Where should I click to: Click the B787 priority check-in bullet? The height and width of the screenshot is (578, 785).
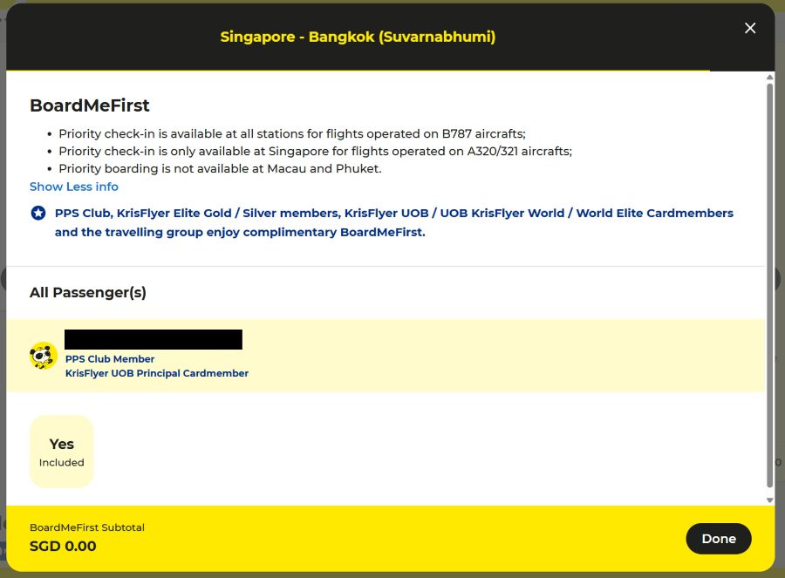(292, 134)
